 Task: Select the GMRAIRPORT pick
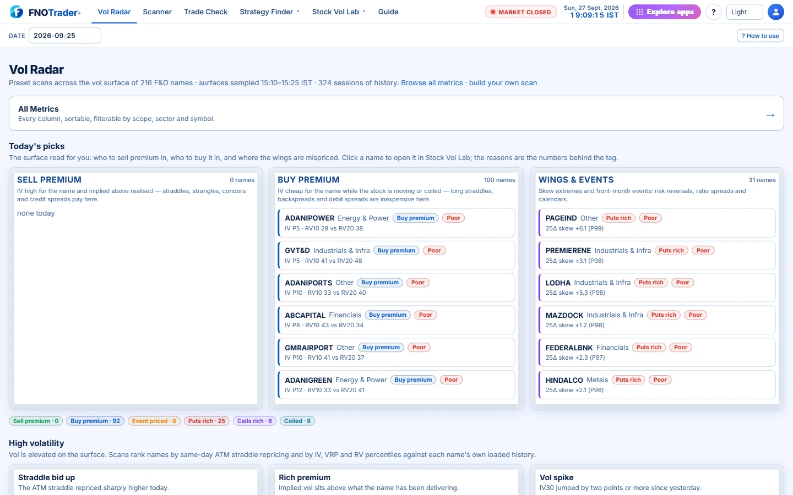pos(397,353)
